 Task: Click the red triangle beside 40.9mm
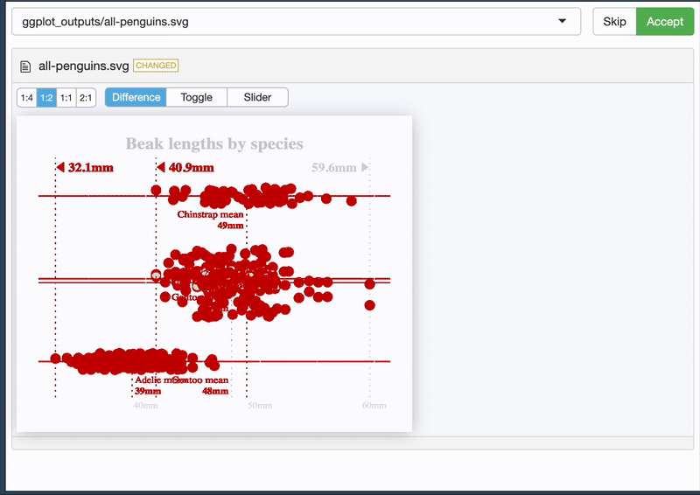(x=161, y=167)
